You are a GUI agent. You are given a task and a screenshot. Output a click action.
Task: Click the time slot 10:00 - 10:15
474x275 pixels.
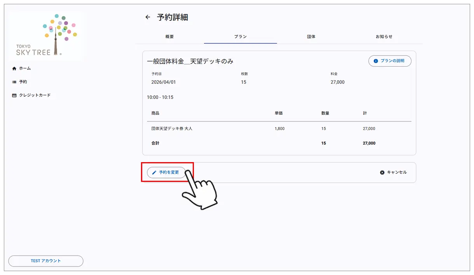160,97
